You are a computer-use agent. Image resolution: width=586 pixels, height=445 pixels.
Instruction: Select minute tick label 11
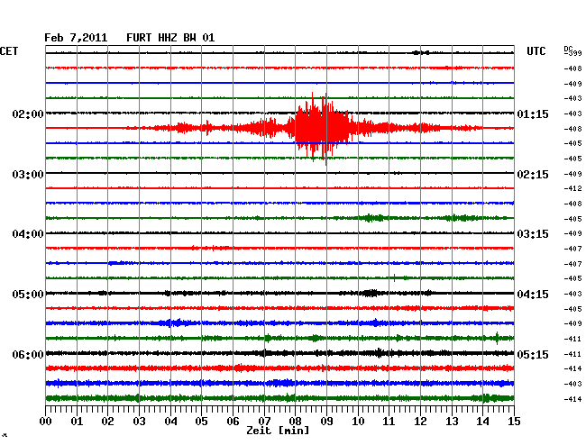point(389,421)
